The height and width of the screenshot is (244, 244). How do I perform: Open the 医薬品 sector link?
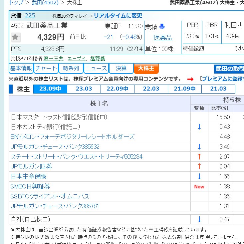click(163, 38)
